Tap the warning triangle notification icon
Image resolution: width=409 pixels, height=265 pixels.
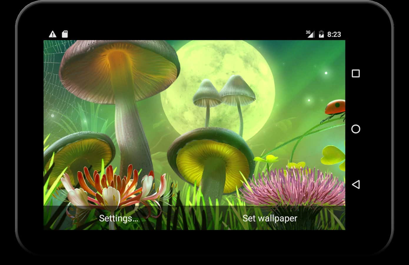point(52,34)
